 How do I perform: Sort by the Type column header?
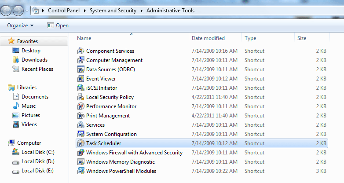(250, 38)
